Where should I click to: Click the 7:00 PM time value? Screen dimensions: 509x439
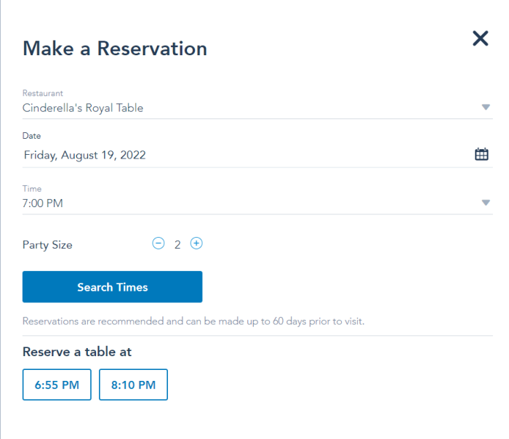point(42,203)
